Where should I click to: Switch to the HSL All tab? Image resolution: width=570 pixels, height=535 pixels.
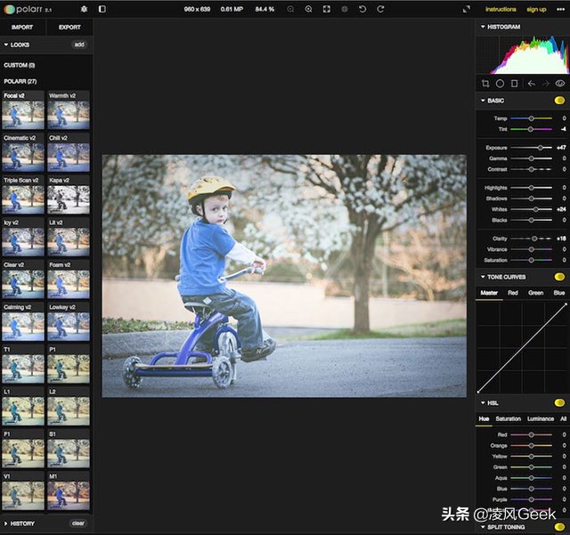click(x=563, y=418)
